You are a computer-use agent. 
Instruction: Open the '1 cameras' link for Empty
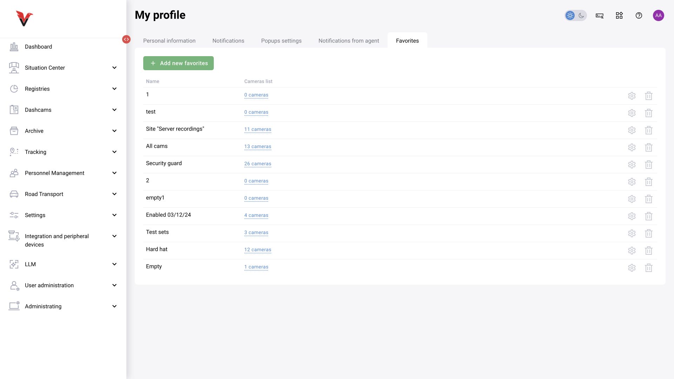pyautogui.click(x=256, y=267)
